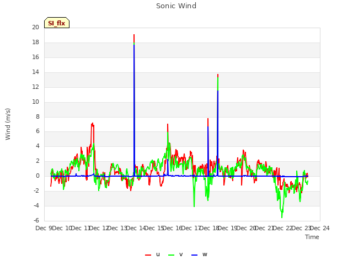Click the y-axis value 0
Screen dimensions: 353x265
click(38, 176)
